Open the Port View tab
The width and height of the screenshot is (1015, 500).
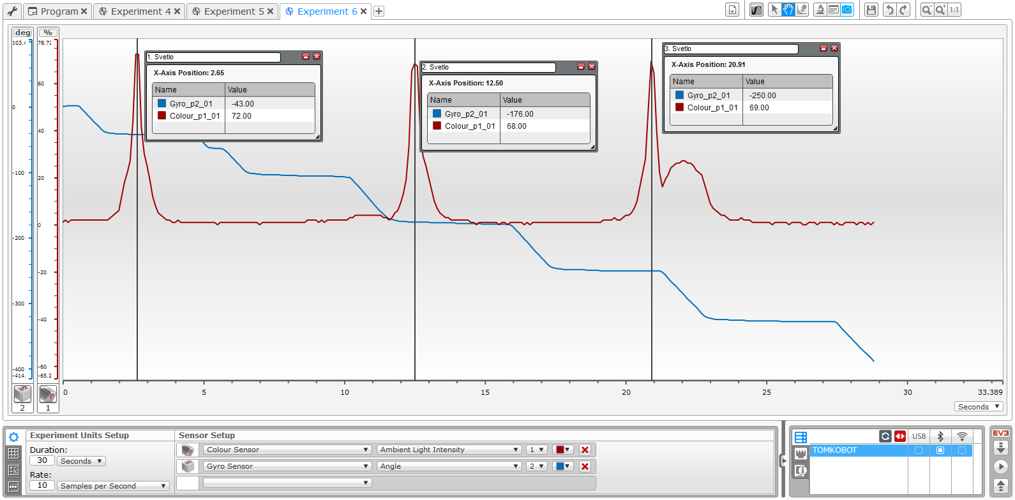(x=801, y=453)
